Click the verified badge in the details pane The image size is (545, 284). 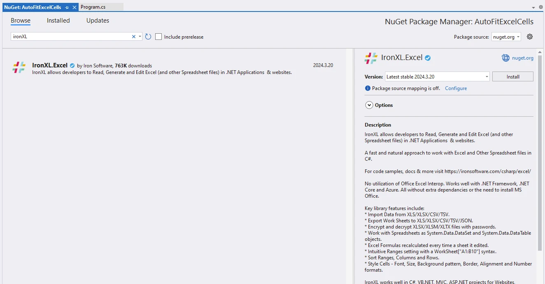[x=428, y=58]
